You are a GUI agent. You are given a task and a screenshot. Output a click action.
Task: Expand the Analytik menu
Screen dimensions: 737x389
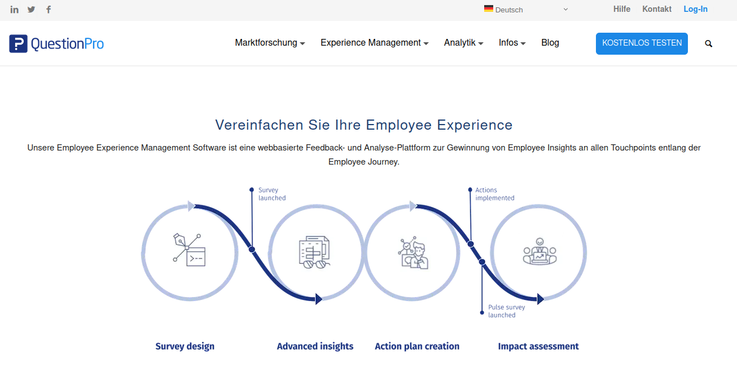click(x=463, y=43)
